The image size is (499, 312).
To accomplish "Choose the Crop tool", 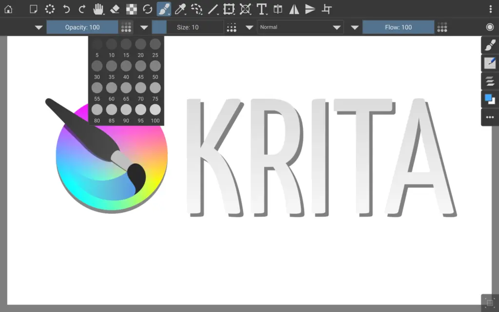I will pyautogui.click(x=327, y=9).
